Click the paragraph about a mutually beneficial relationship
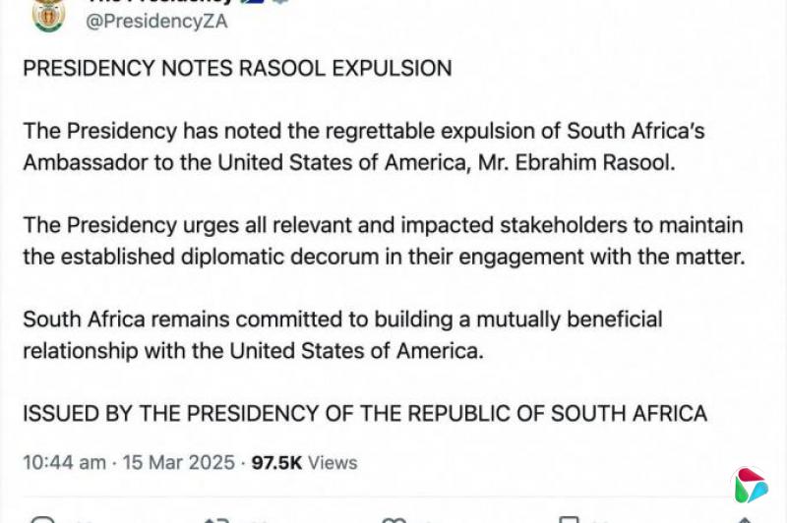 [342, 335]
